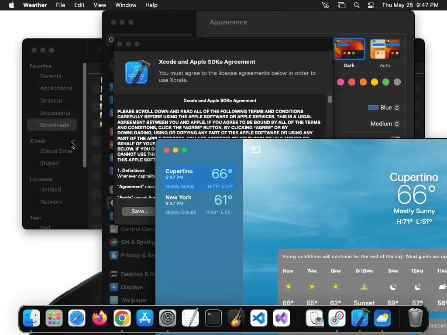Open the Trash in the Dock
The height and width of the screenshot is (335, 447).
(x=416, y=318)
